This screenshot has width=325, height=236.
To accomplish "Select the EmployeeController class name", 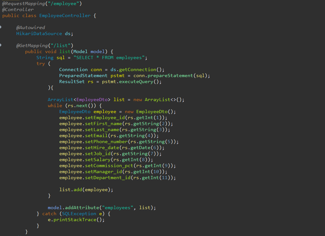I will click(x=65, y=16).
